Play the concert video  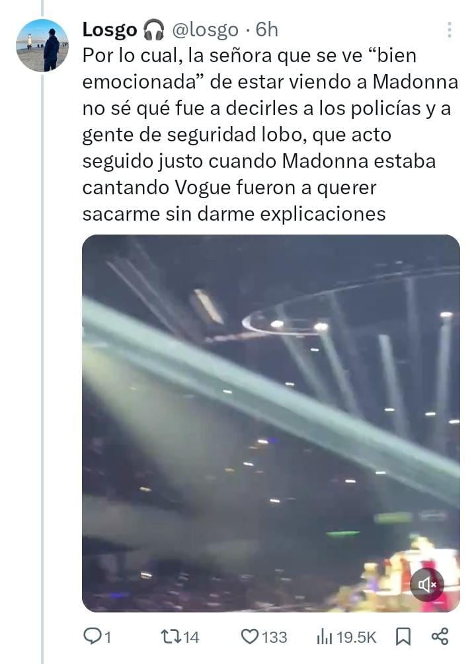point(271,423)
